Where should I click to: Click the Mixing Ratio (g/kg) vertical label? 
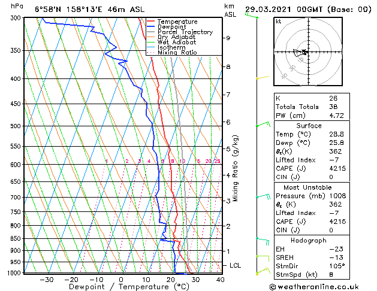pyautogui.click(x=235, y=168)
